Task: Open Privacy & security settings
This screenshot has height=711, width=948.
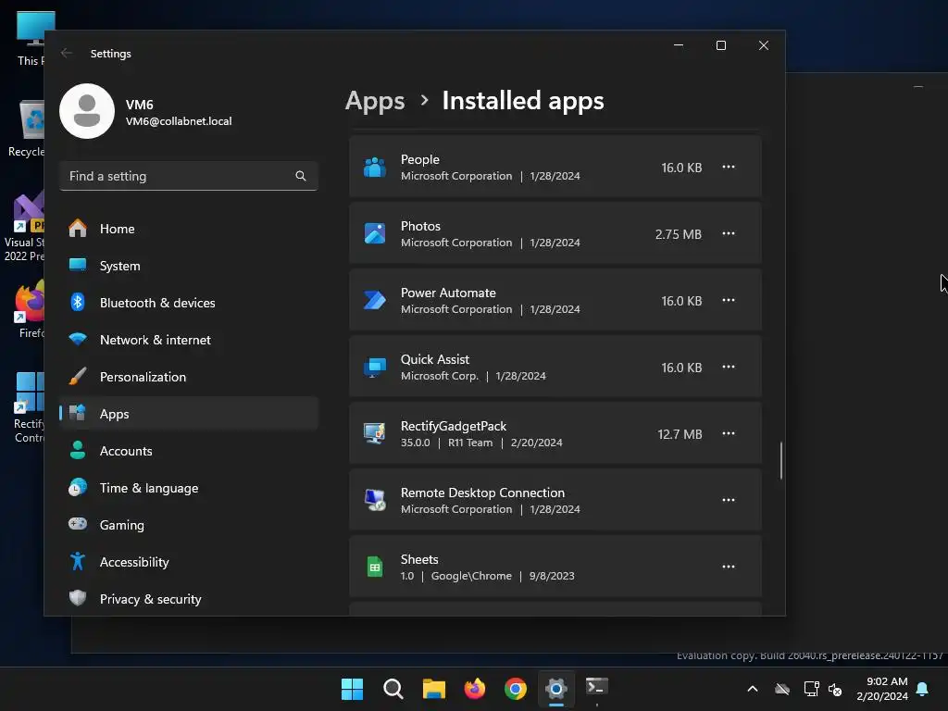Action: pos(189,599)
